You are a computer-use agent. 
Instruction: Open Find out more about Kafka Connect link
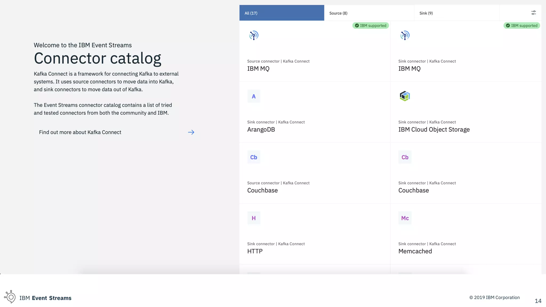pyautogui.click(x=80, y=132)
